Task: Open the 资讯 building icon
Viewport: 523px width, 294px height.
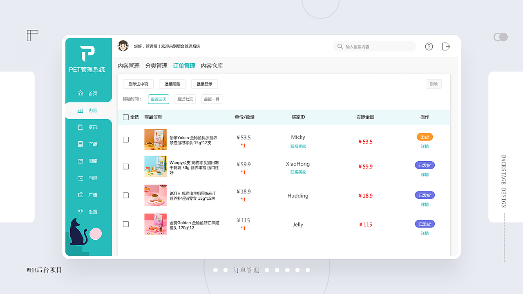Action: 80,127
